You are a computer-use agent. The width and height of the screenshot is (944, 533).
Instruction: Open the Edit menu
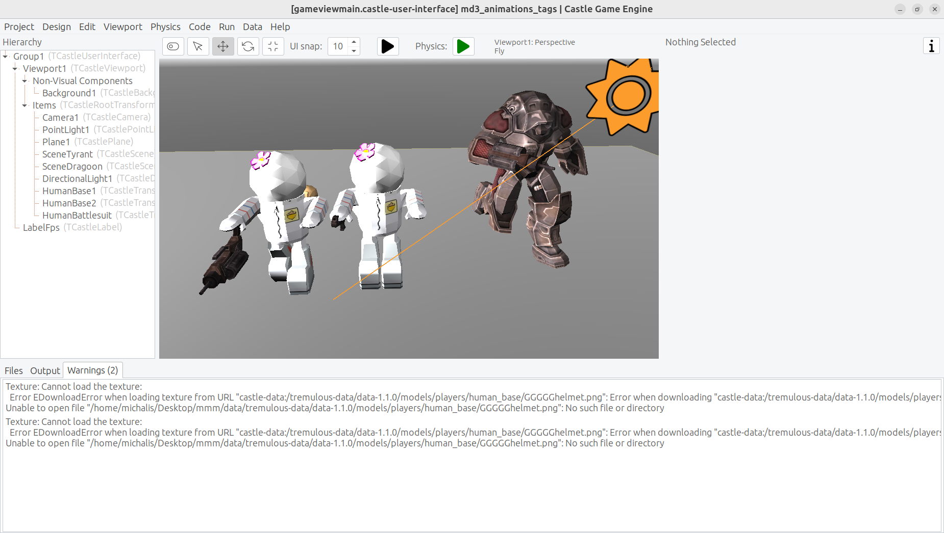(x=87, y=26)
